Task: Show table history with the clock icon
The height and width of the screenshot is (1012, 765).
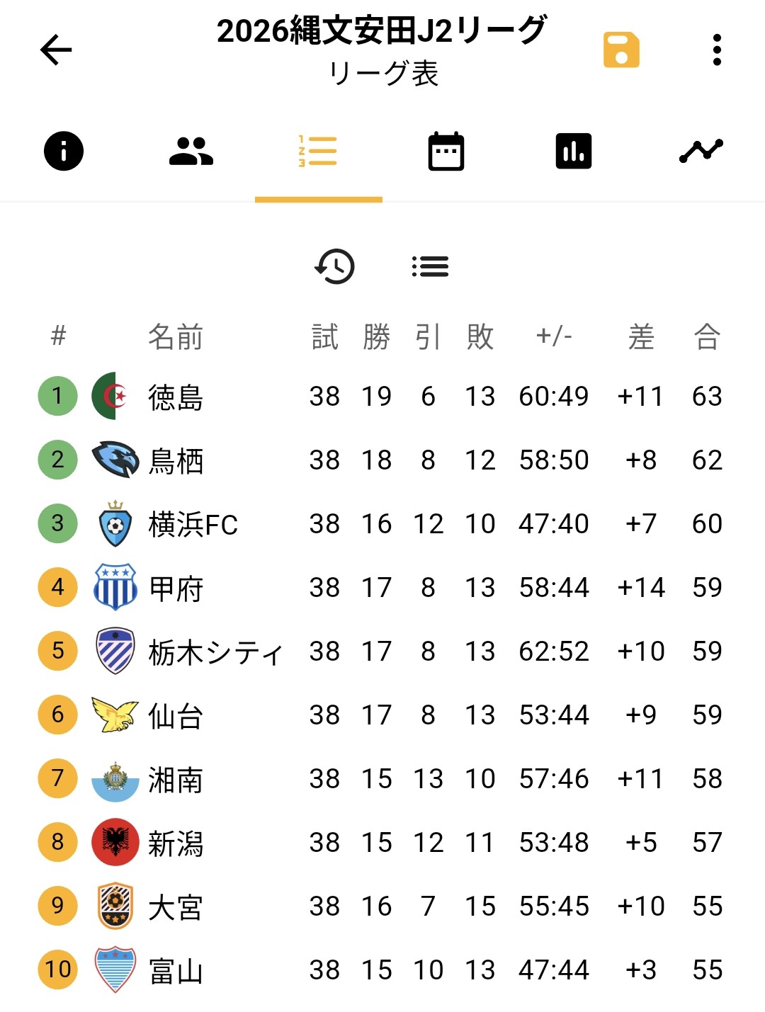Action: coord(334,266)
